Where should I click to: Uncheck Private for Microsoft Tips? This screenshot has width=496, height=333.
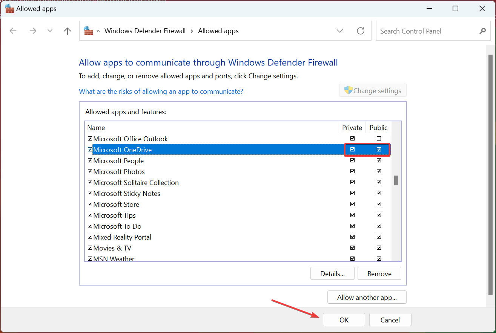(352, 215)
